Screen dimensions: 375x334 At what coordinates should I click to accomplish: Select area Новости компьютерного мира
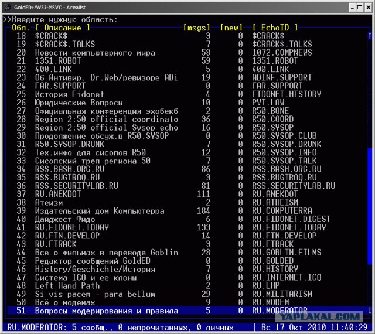(187, 53)
